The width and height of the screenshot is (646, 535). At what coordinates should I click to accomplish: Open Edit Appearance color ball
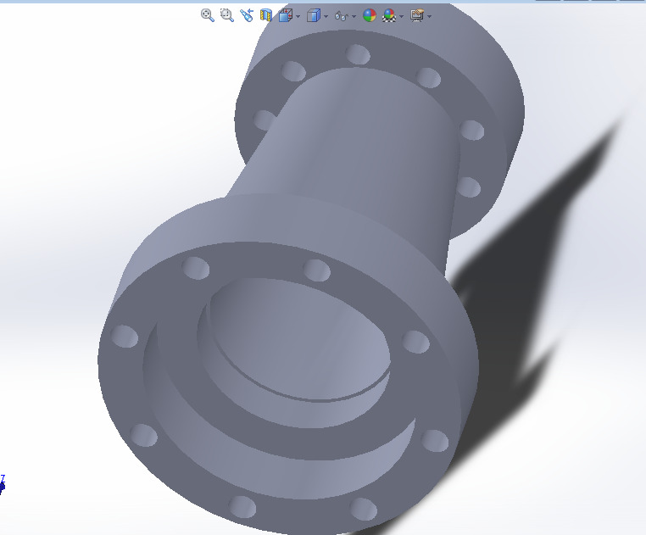[x=370, y=15]
